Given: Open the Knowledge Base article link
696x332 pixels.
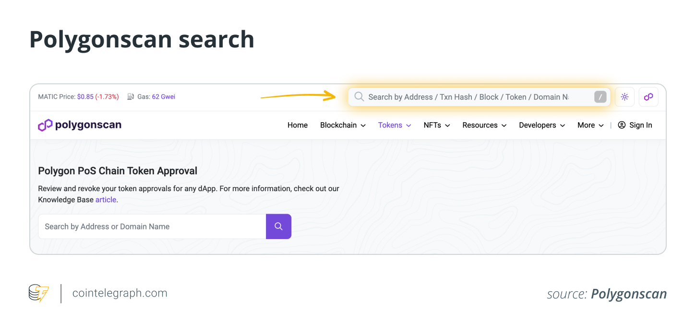Looking at the screenshot, I should [x=106, y=200].
